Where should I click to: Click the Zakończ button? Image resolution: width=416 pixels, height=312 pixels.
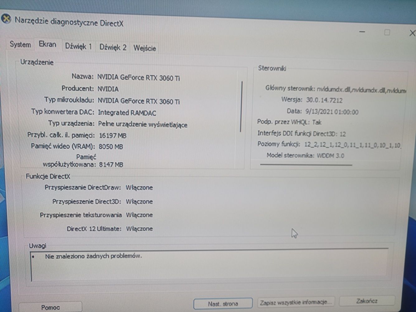pos(367,301)
